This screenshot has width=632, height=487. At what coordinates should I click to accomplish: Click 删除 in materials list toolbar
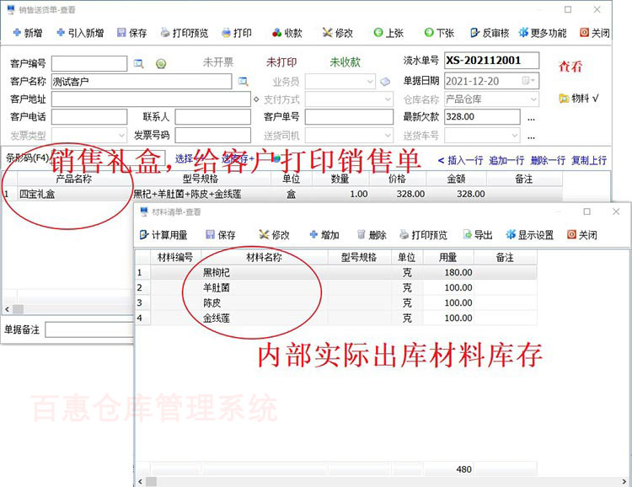point(372,235)
